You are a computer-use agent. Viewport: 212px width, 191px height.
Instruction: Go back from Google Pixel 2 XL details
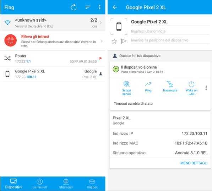(x=115, y=7)
